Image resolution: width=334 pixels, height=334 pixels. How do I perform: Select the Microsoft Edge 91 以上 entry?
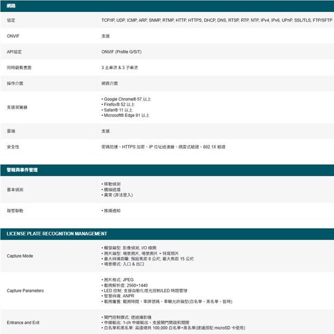click(126, 115)
